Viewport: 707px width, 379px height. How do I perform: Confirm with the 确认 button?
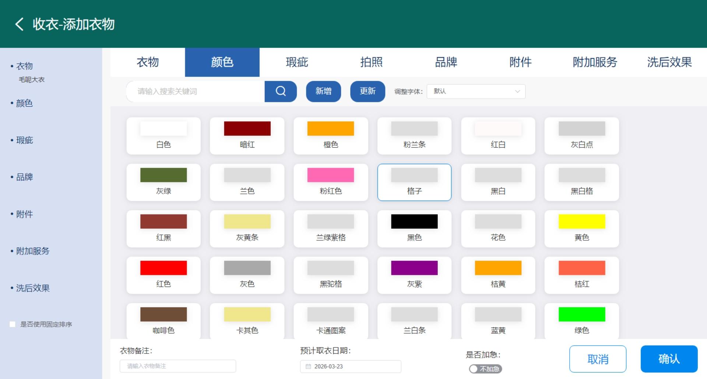tap(669, 359)
